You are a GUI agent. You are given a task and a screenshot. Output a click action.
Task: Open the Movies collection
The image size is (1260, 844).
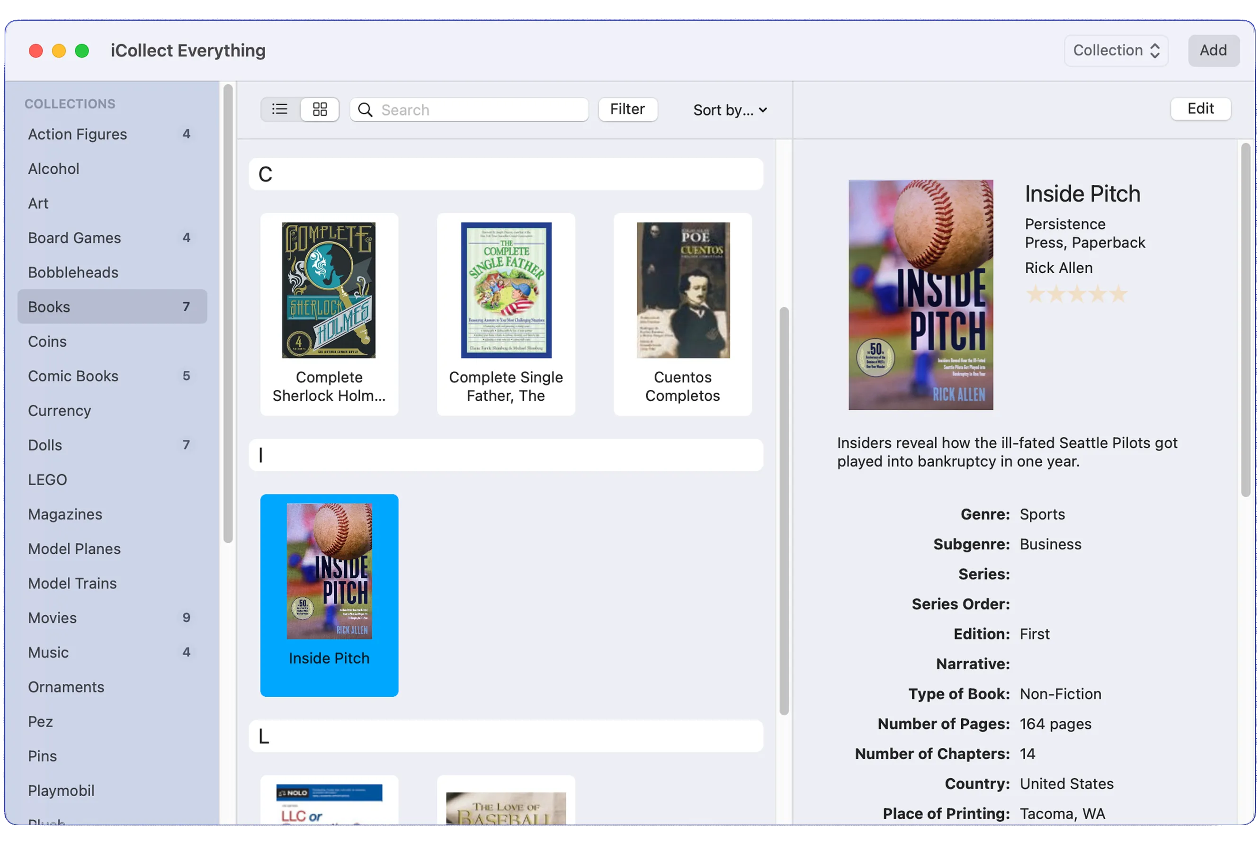[52, 618]
